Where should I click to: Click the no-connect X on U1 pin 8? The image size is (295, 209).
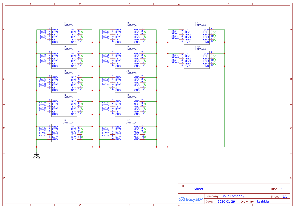pyautogui.click(x=82, y=32)
